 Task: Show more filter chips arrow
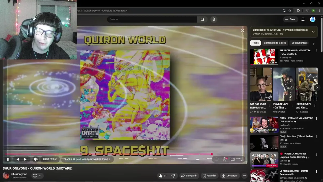pyautogui.click(x=314, y=44)
